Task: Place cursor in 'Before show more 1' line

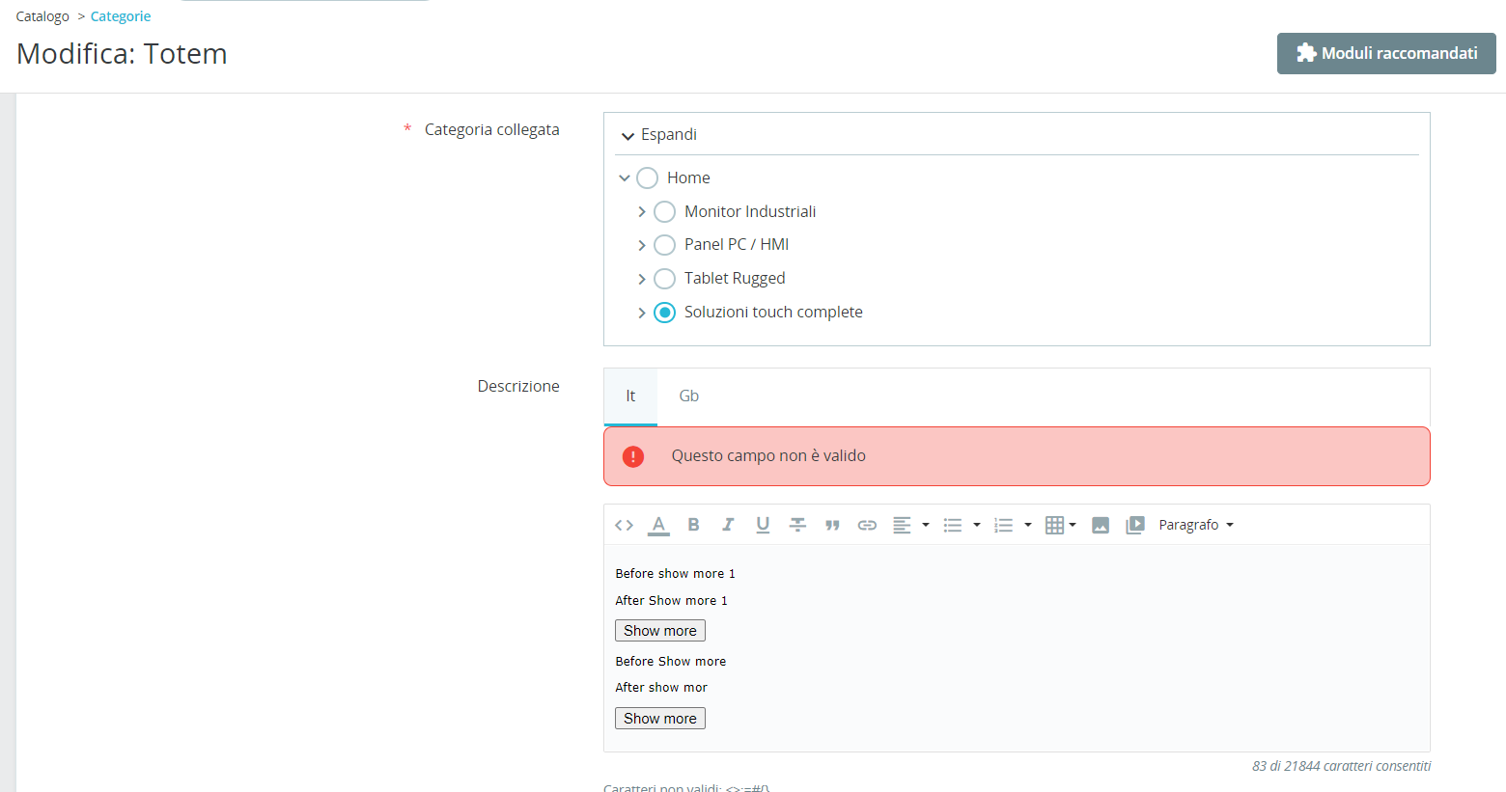Action: point(676,574)
